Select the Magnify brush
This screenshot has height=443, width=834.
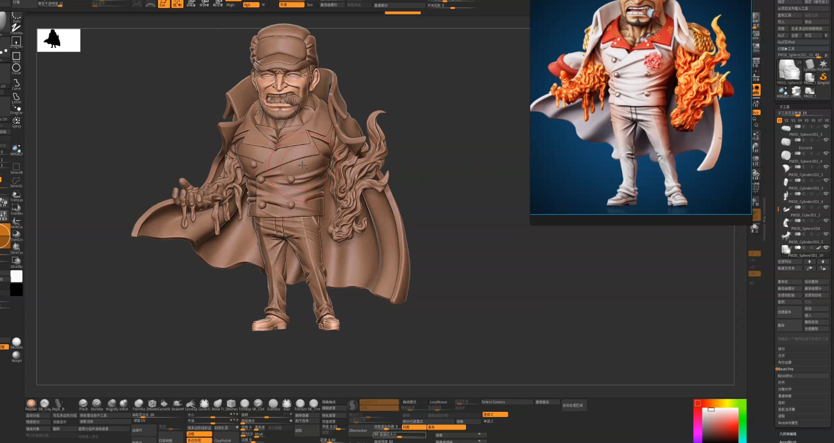(x=112, y=404)
